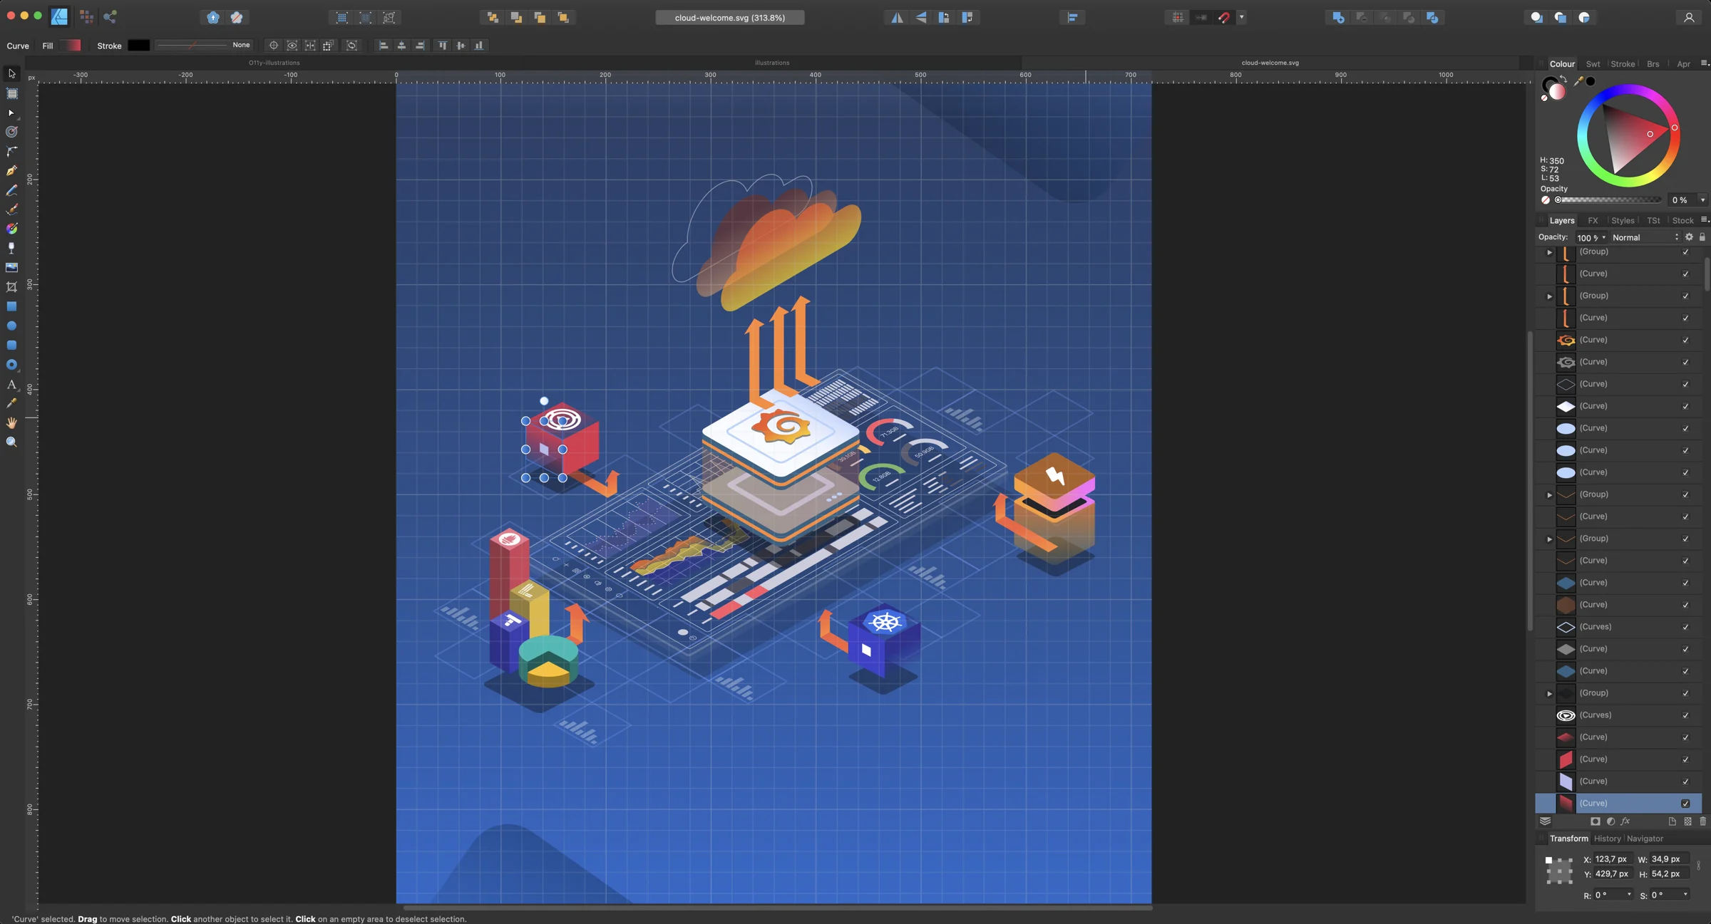1711x924 pixels.
Task: Activate the Colour Picker eyedropper tool
Action: click(x=11, y=404)
